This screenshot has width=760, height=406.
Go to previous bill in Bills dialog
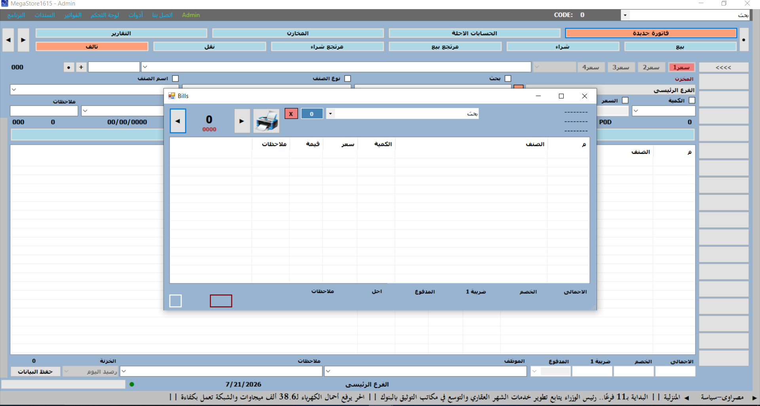pos(178,121)
